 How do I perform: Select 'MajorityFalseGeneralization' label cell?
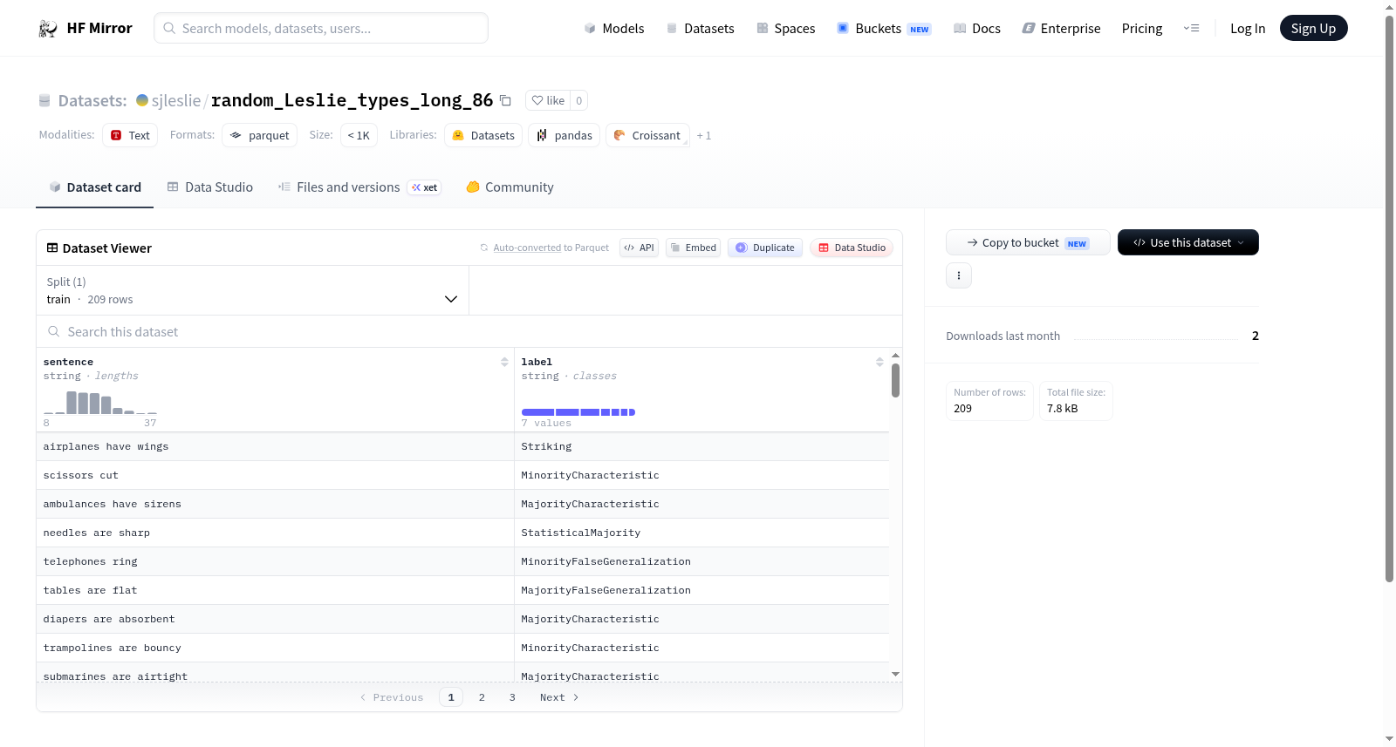coord(701,591)
